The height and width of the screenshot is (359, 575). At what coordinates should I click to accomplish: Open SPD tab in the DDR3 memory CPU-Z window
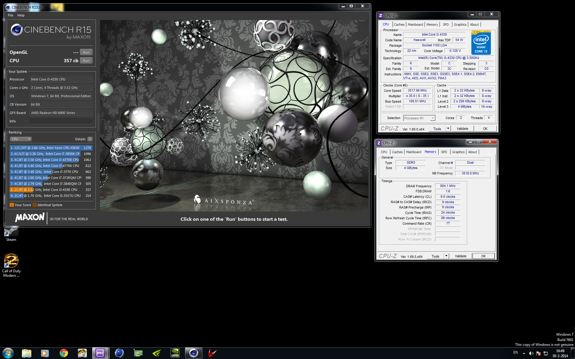coord(444,152)
